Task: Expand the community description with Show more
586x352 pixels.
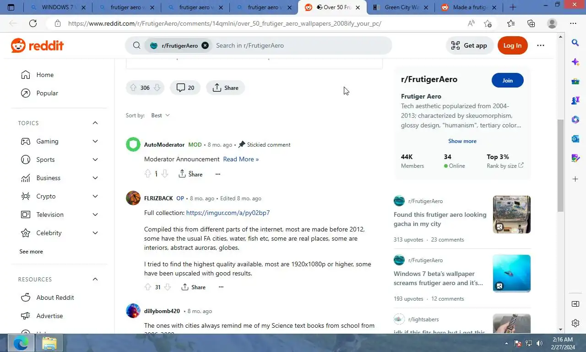Action: pyautogui.click(x=462, y=141)
